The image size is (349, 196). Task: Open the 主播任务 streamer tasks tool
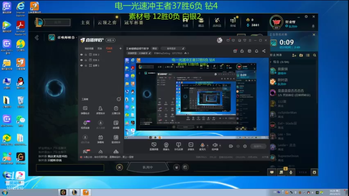[x=116, y=110]
